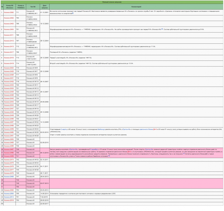Click the 'Дата запуска' column header
Screen dimensions: 224x211
tap(45, 6)
